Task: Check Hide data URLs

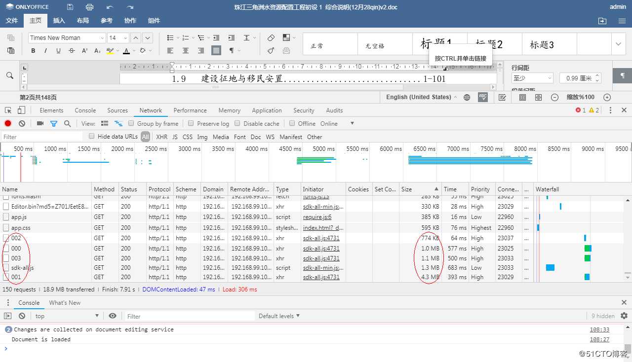Action: [91, 136]
